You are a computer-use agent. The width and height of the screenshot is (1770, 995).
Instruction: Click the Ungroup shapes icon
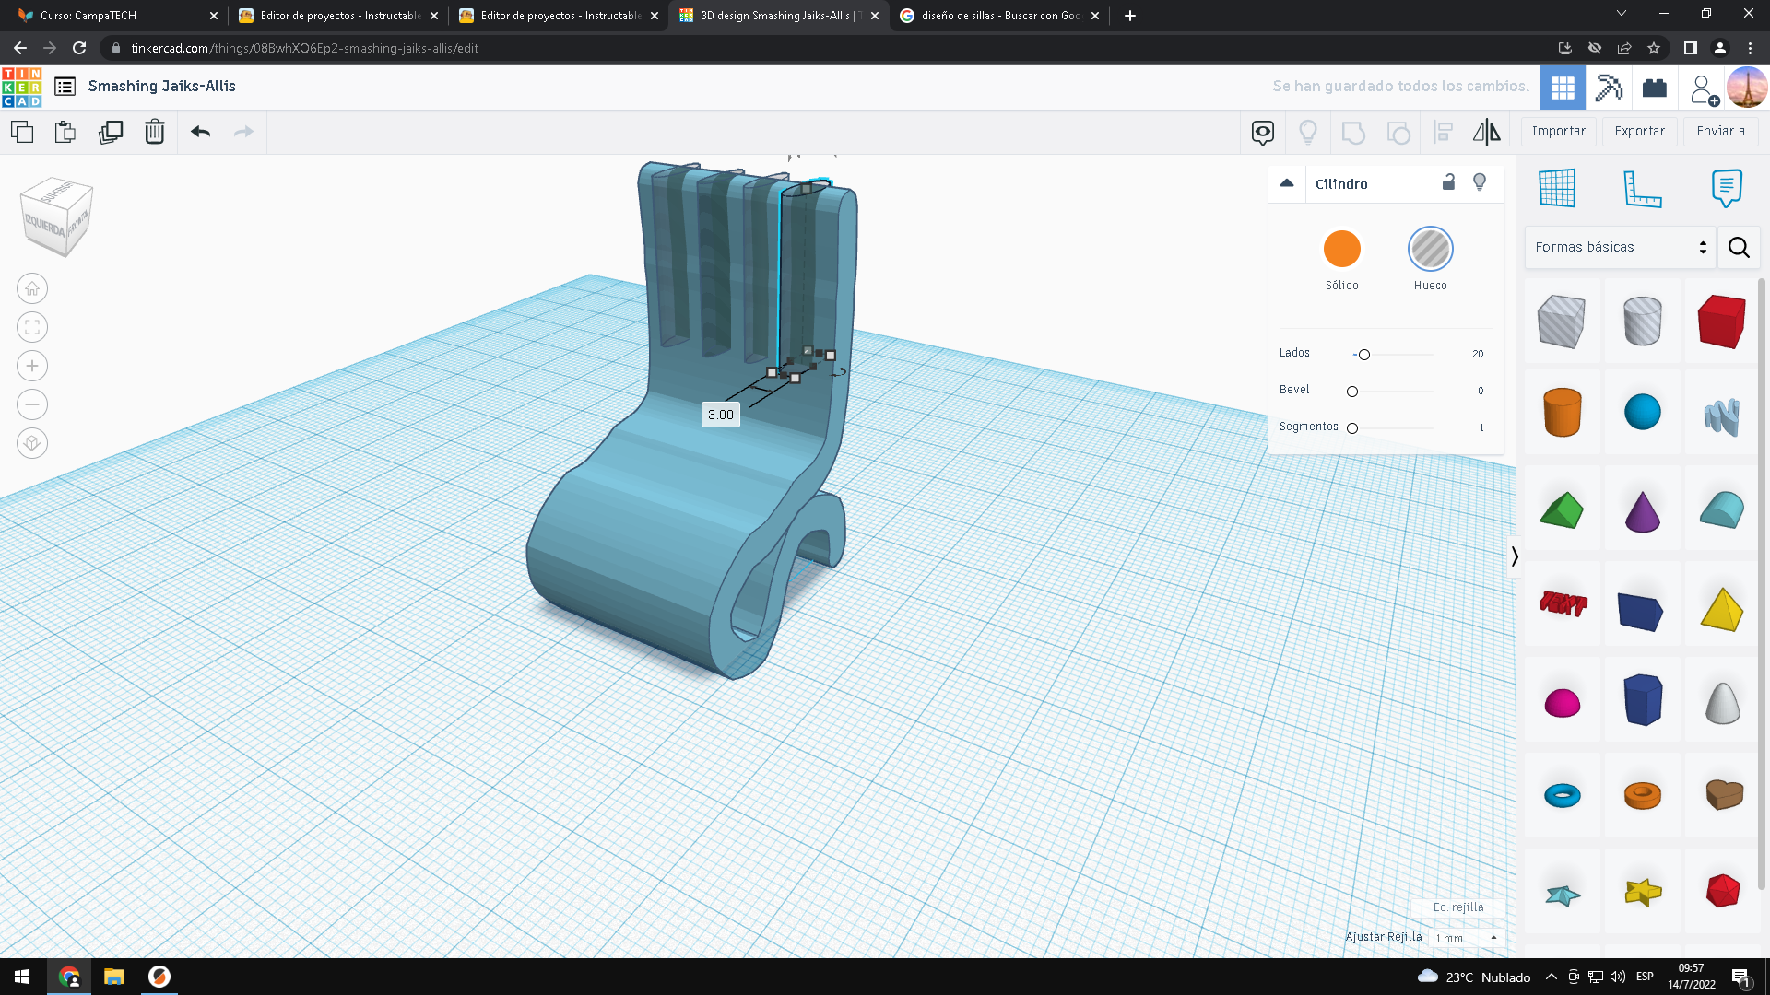[1398, 133]
